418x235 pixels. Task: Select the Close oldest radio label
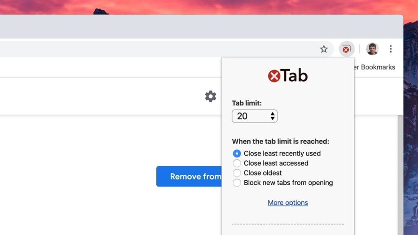pyautogui.click(x=264, y=173)
